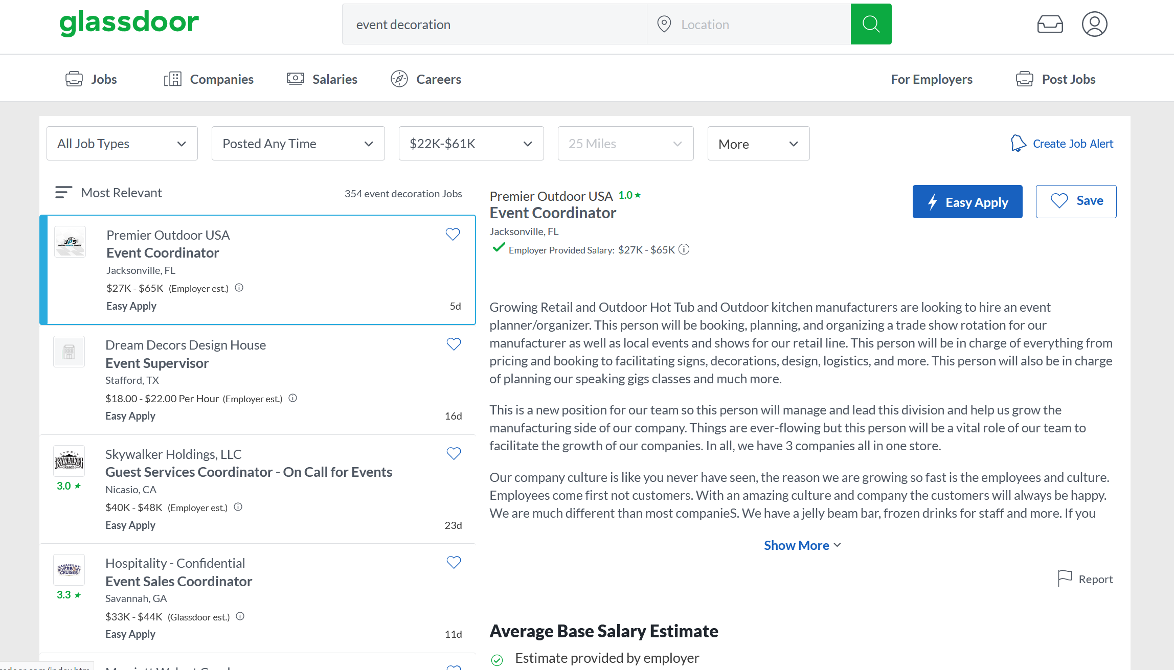Open the For Employers menu
Image resolution: width=1174 pixels, height=670 pixels.
tap(932, 79)
